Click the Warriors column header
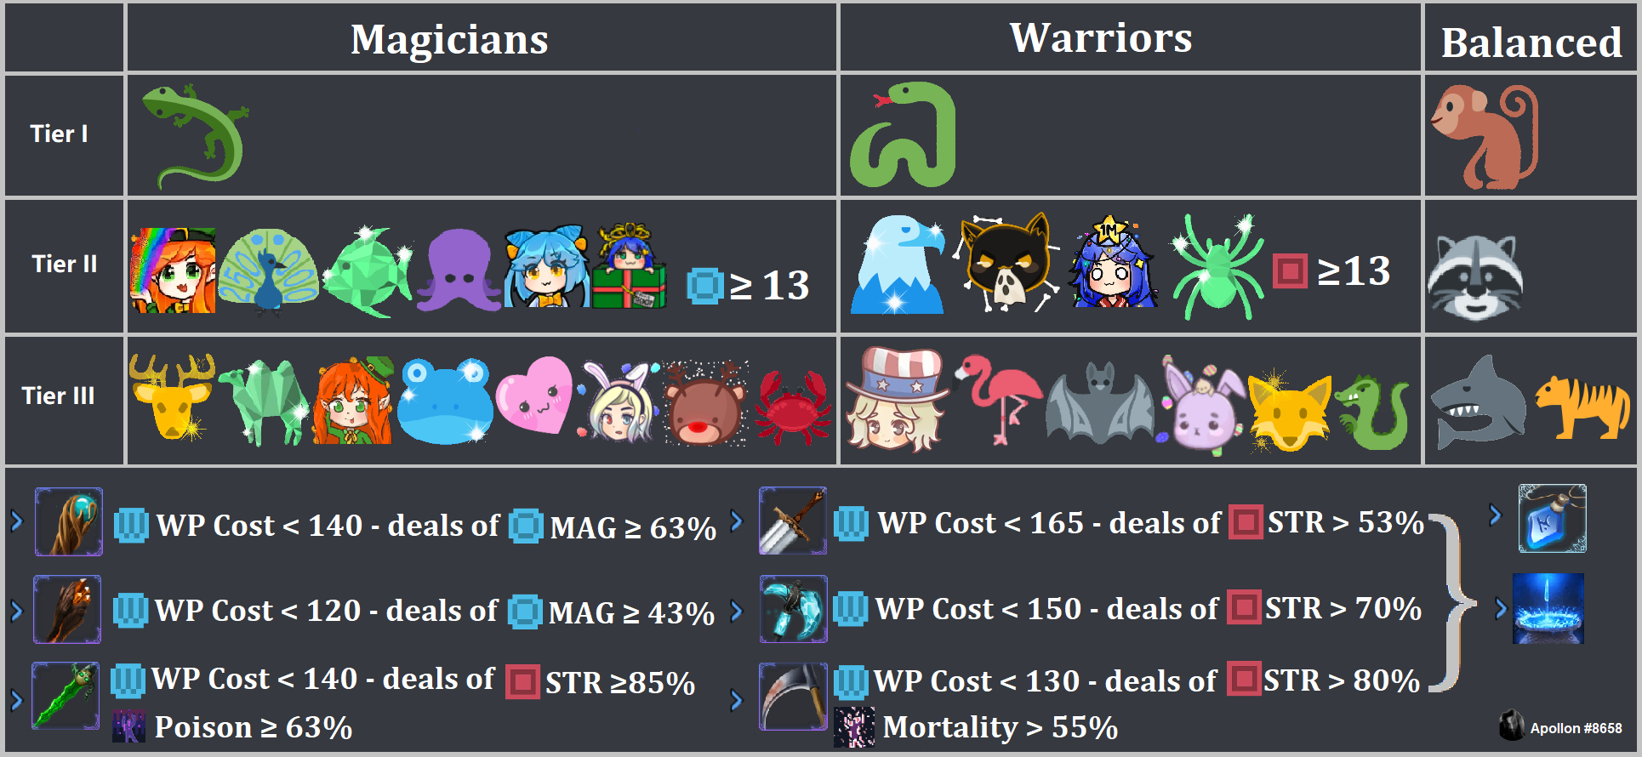The image size is (1642, 757). pos(1101,37)
